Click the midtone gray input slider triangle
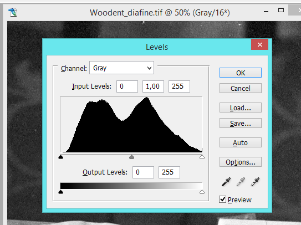301x225 pixels. (x=131, y=157)
